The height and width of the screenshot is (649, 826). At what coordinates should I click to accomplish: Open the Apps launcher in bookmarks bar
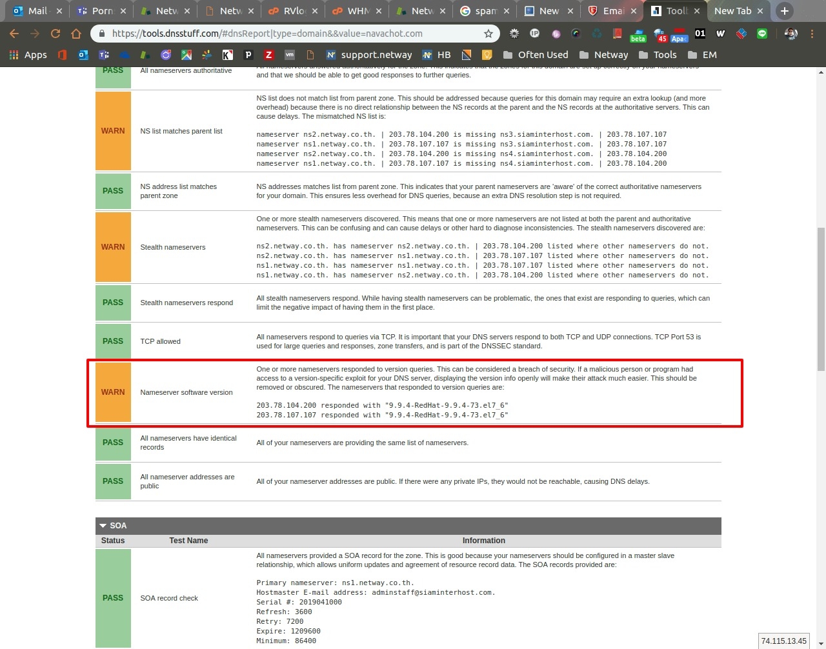(28, 55)
